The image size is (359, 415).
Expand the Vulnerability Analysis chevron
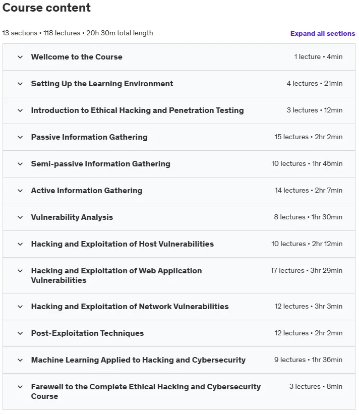pyautogui.click(x=20, y=217)
